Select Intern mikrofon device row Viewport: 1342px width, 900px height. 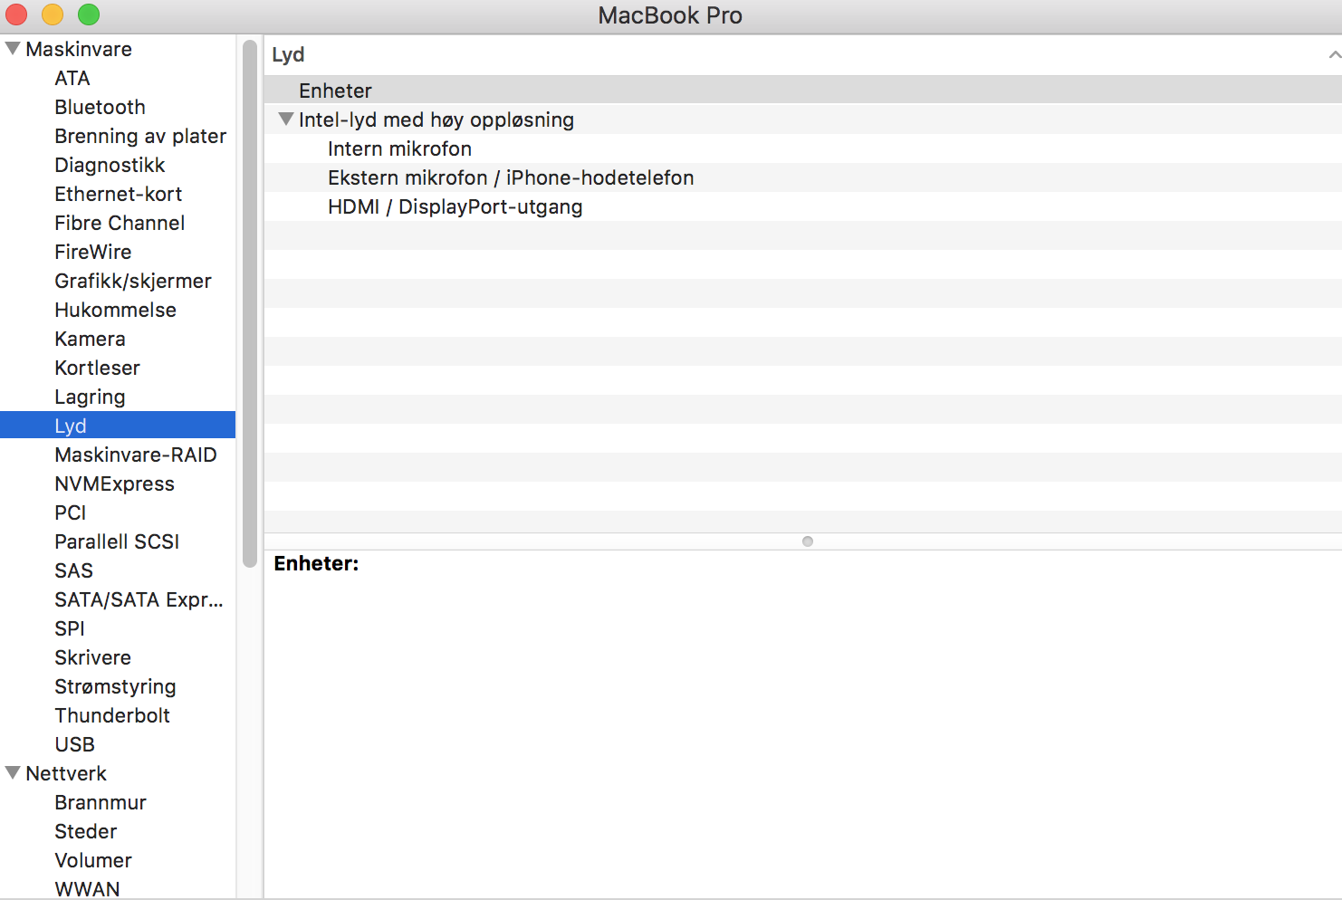click(802, 148)
